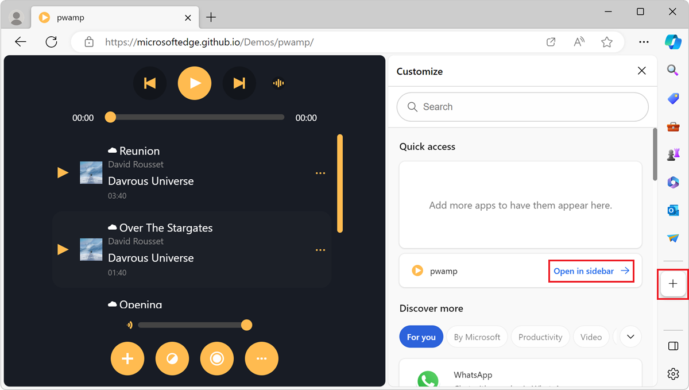689x390 pixels.
Task: Skip to the previous track
Action: 150,83
